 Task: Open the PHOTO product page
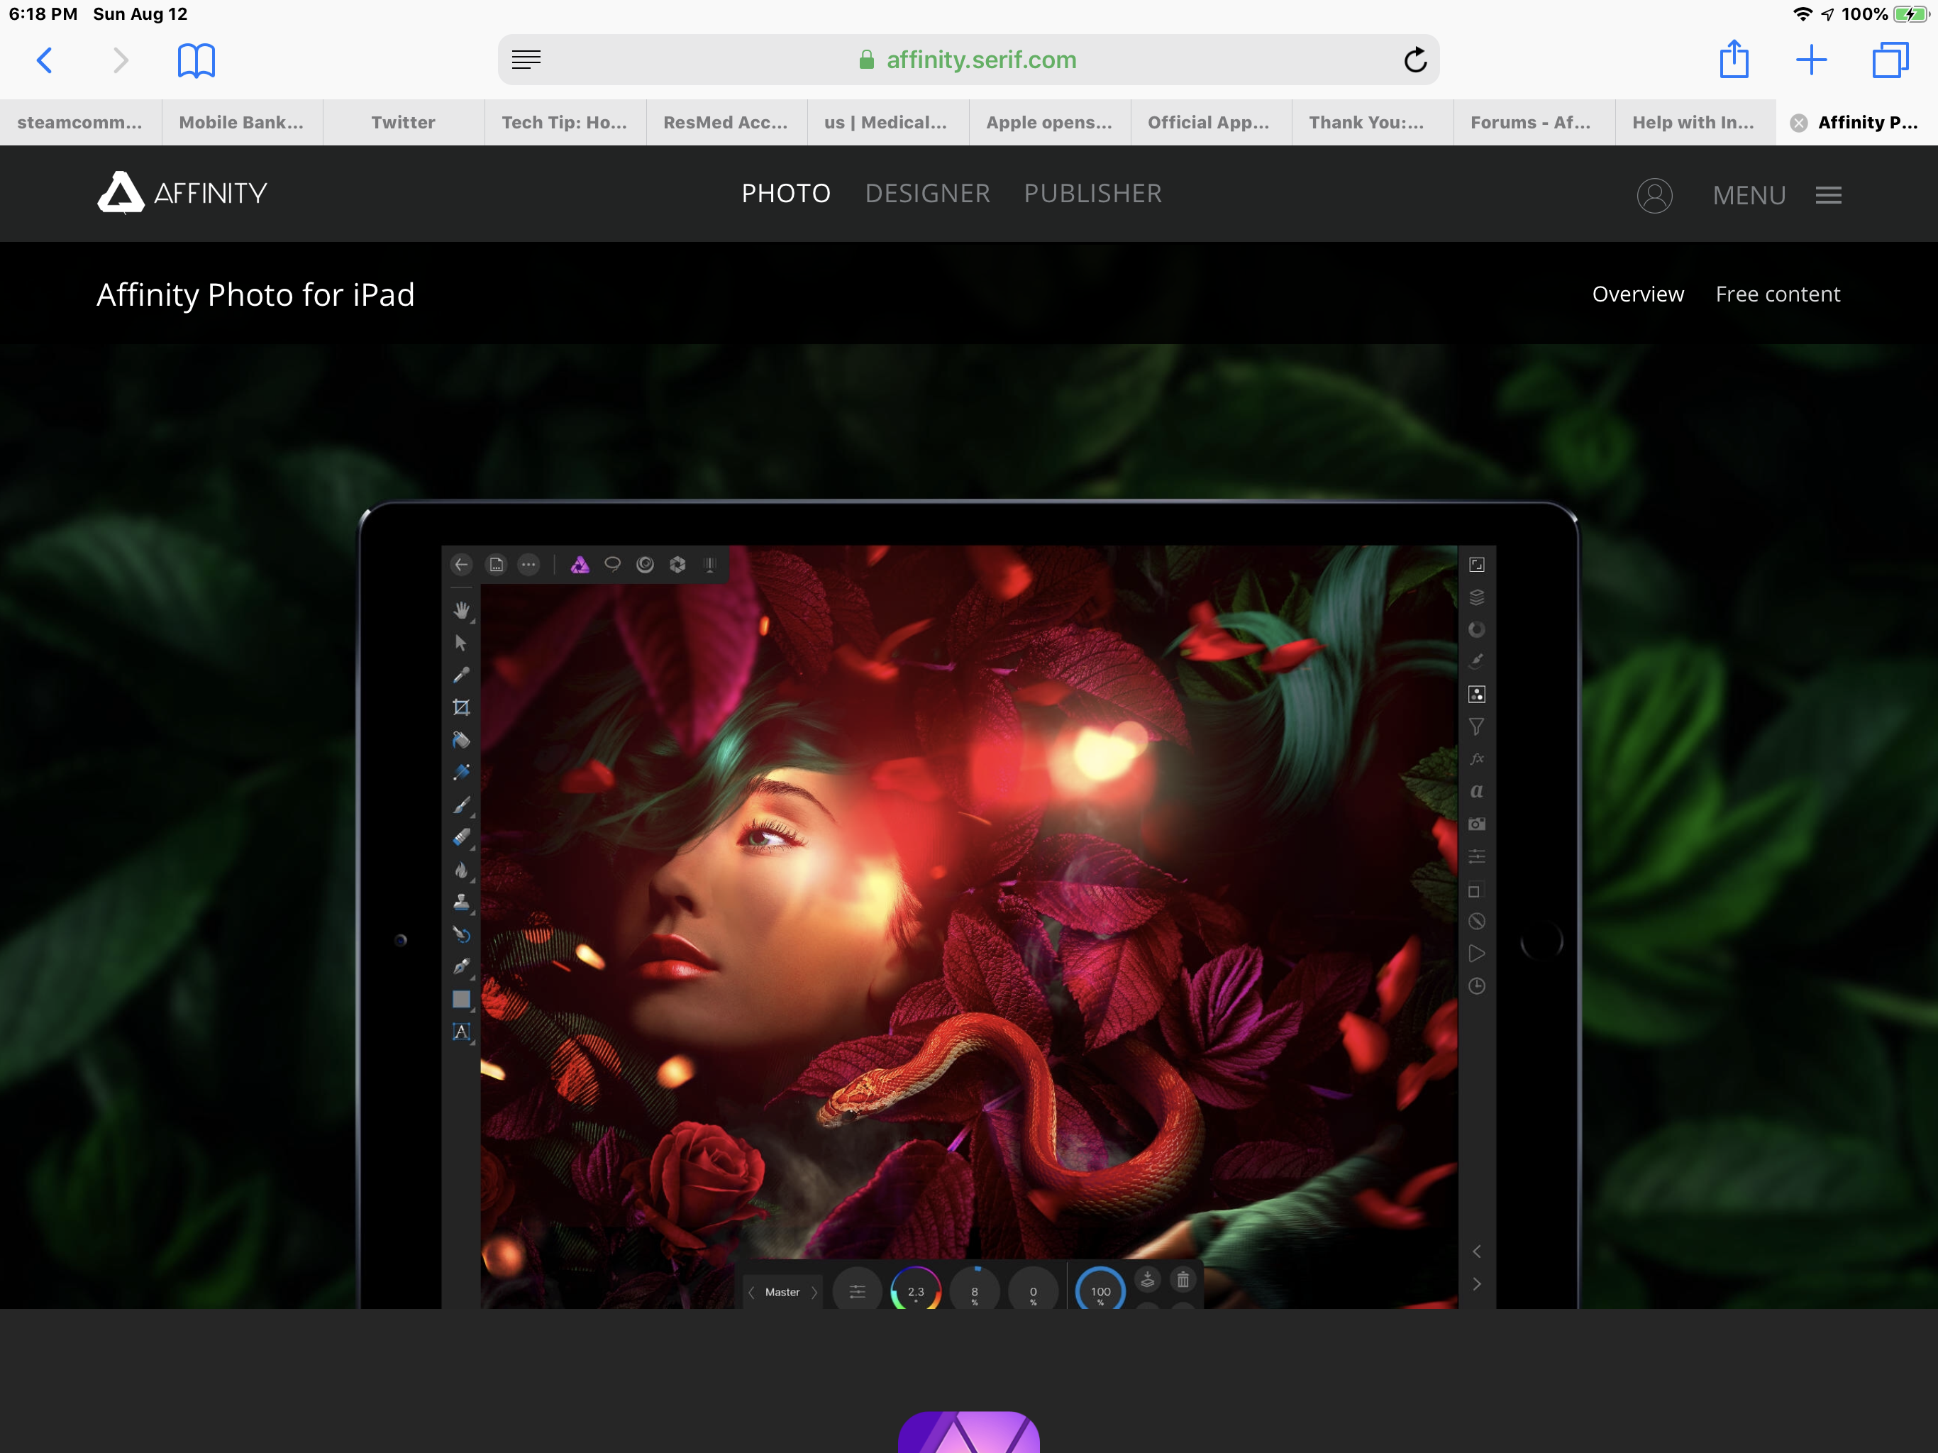click(x=786, y=194)
